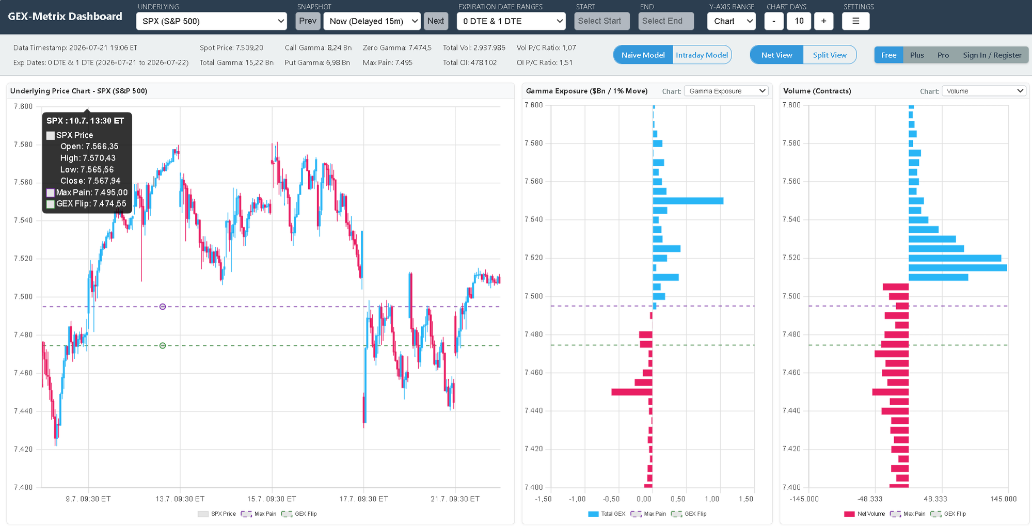Viewport: 1032px width, 526px height.
Task: Go to the Prev snapshot
Action: [308, 21]
